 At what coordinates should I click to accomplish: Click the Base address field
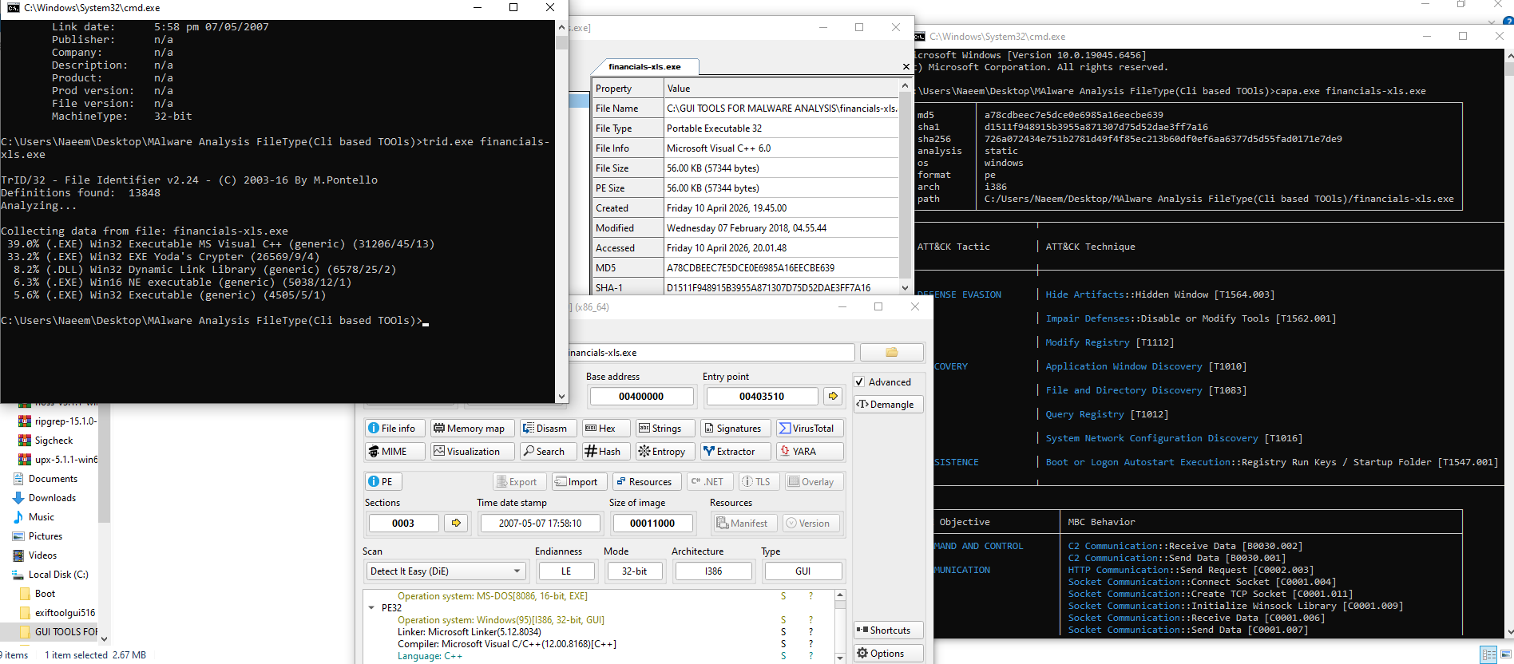click(x=641, y=397)
